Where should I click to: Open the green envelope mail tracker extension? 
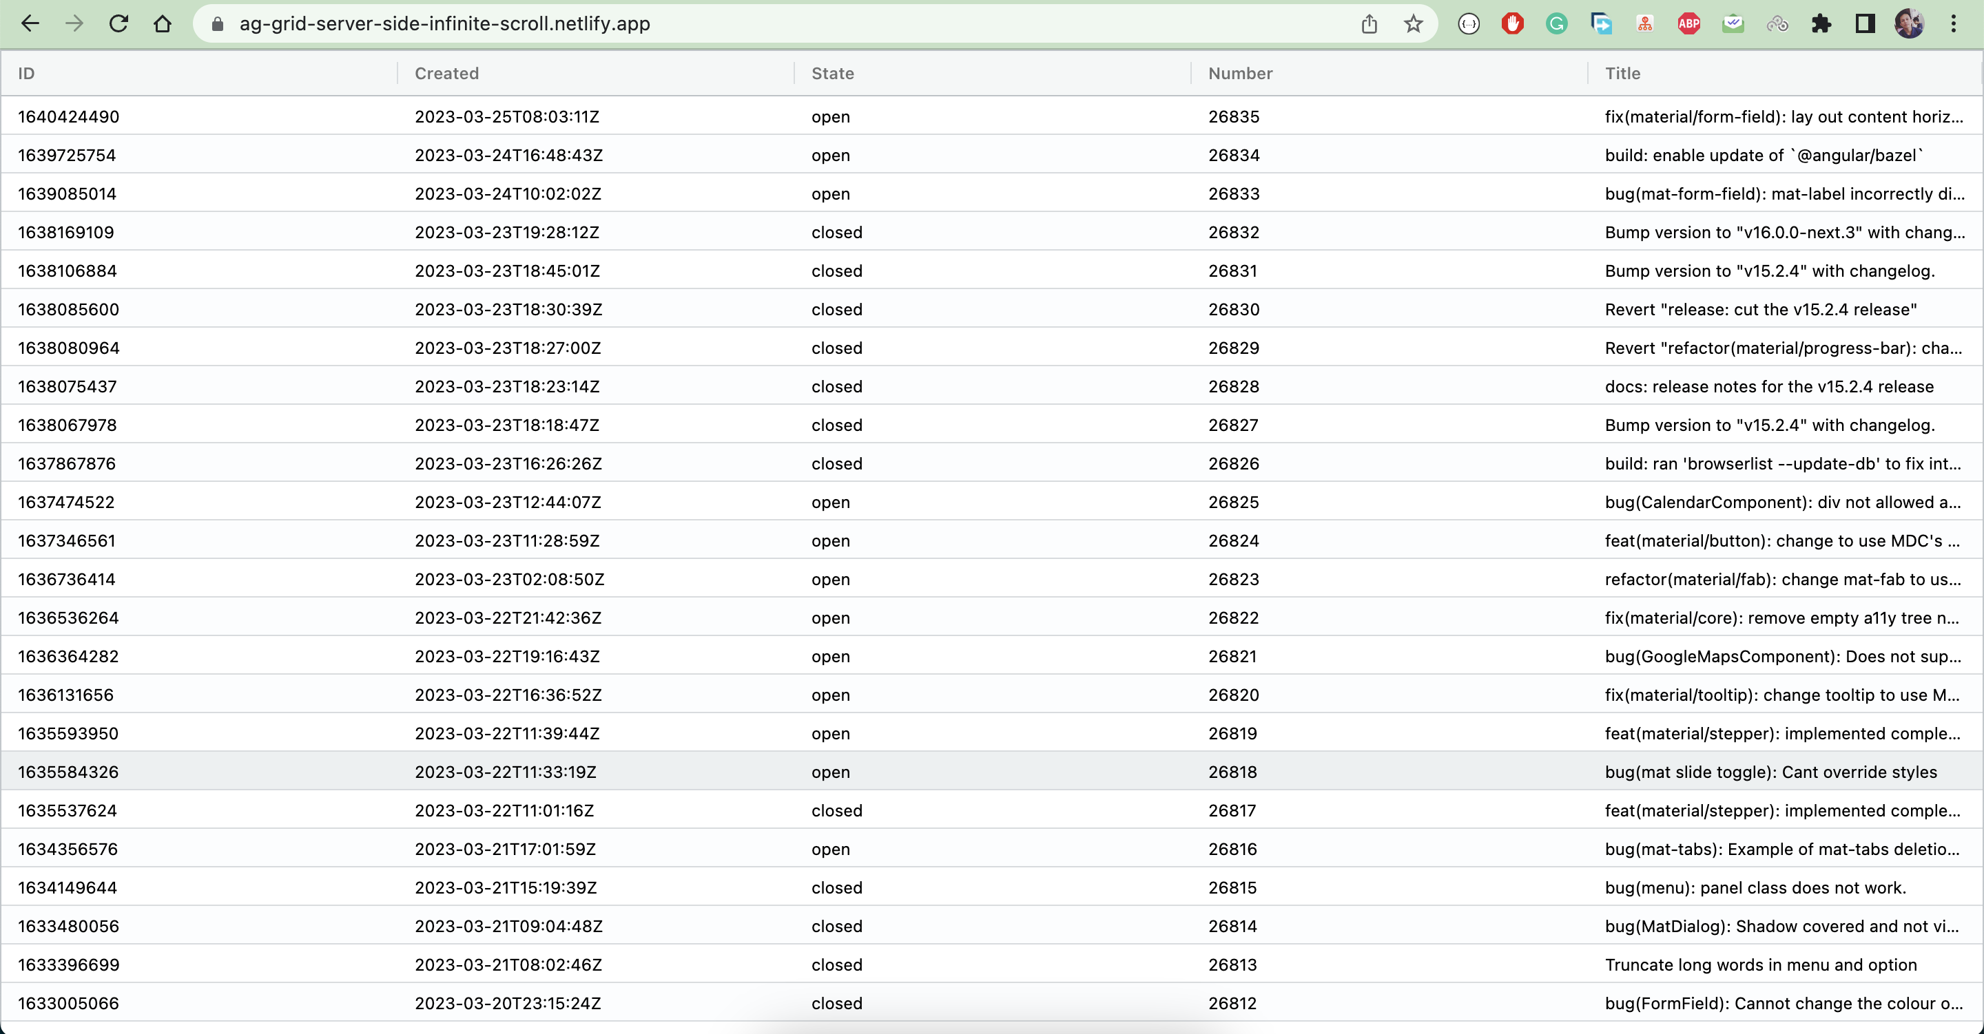coord(1732,23)
